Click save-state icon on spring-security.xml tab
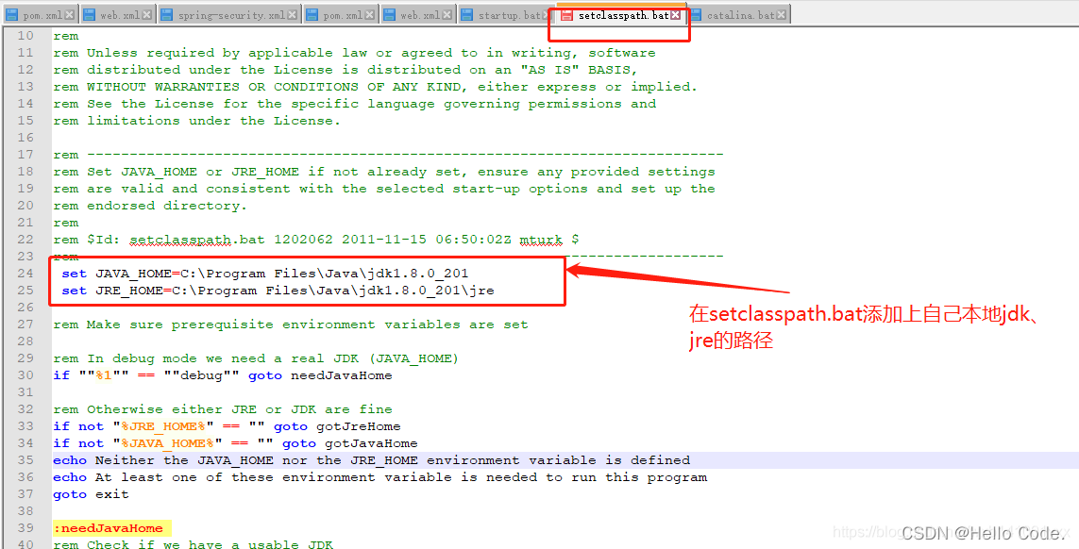Image resolution: width=1079 pixels, height=549 pixels. tap(167, 15)
